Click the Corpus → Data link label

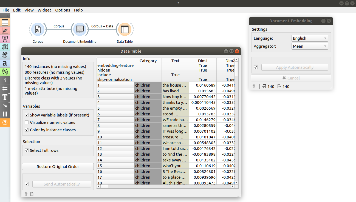102,26
